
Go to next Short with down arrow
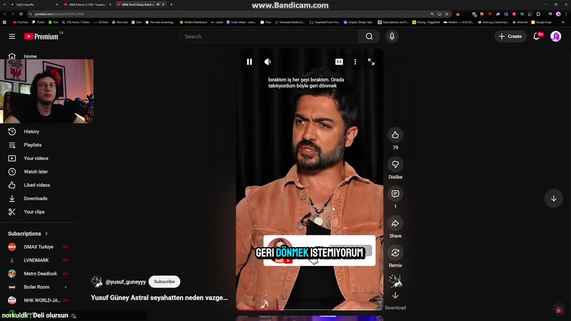click(x=554, y=198)
